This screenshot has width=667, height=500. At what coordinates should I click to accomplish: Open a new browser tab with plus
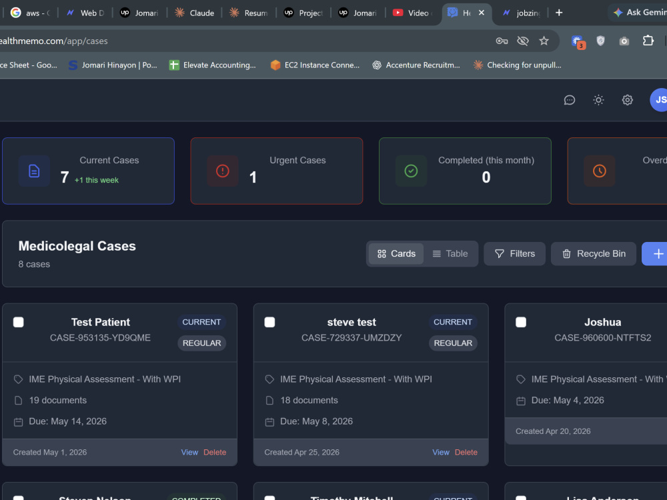pyautogui.click(x=559, y=13)
